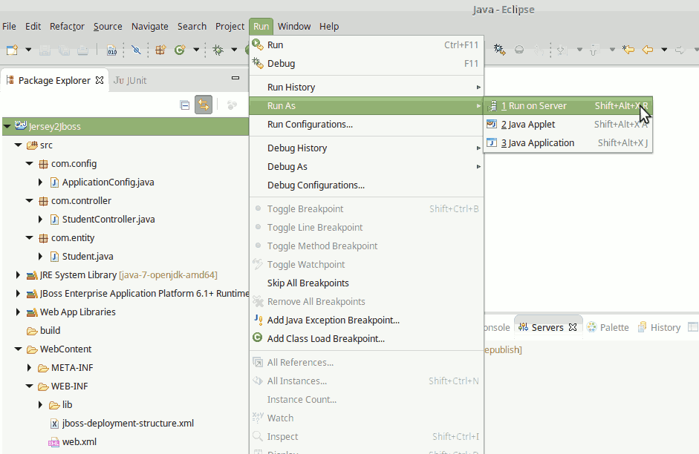
Task: Toggle Link with Editor in Package Explorer
Action: pyautogui.click(x=204, y=105)
